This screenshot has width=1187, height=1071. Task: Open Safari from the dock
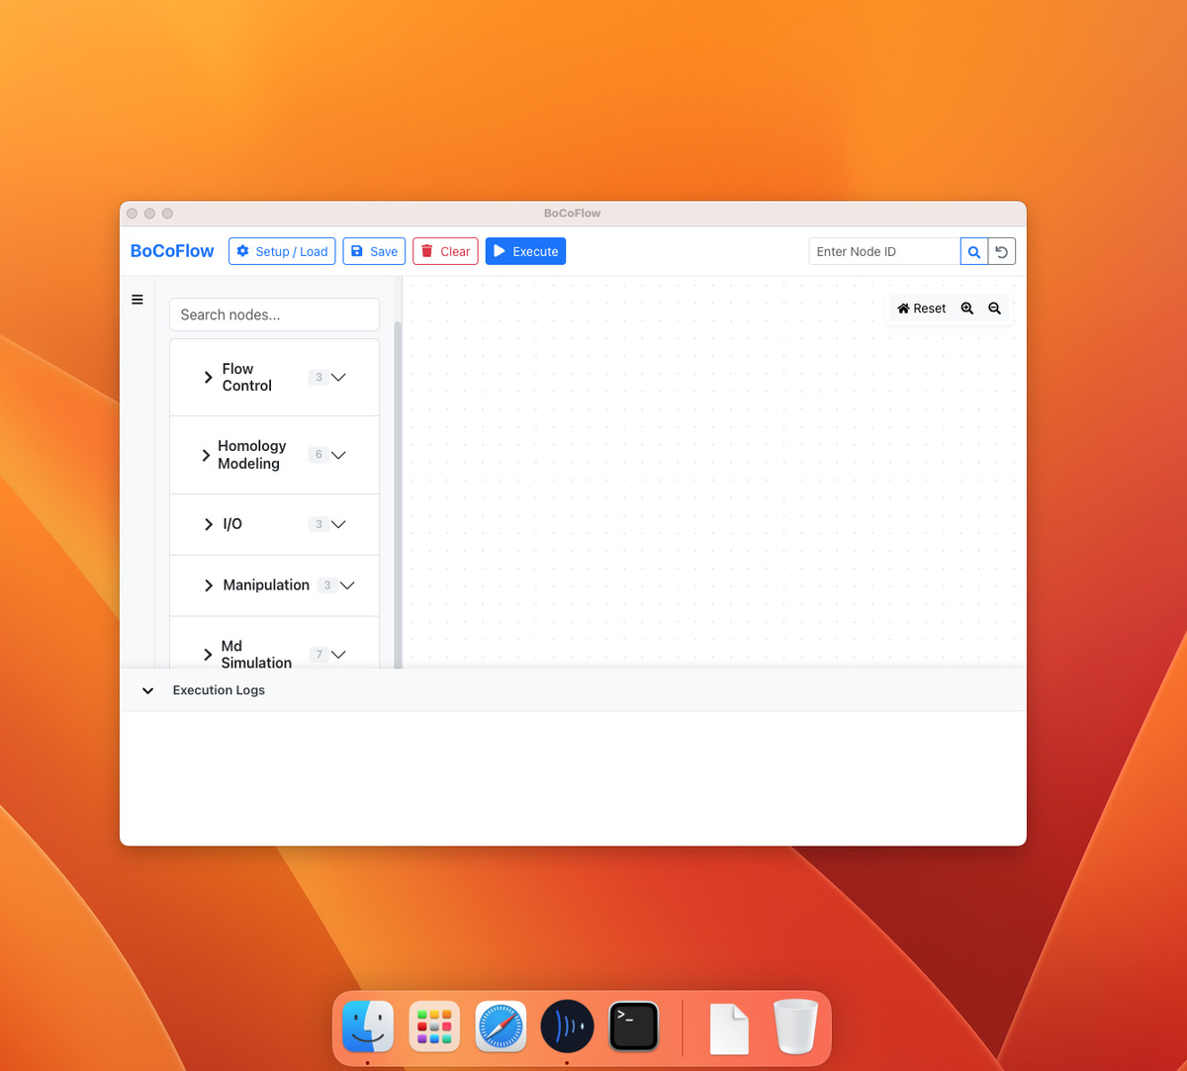point(501,1026)
